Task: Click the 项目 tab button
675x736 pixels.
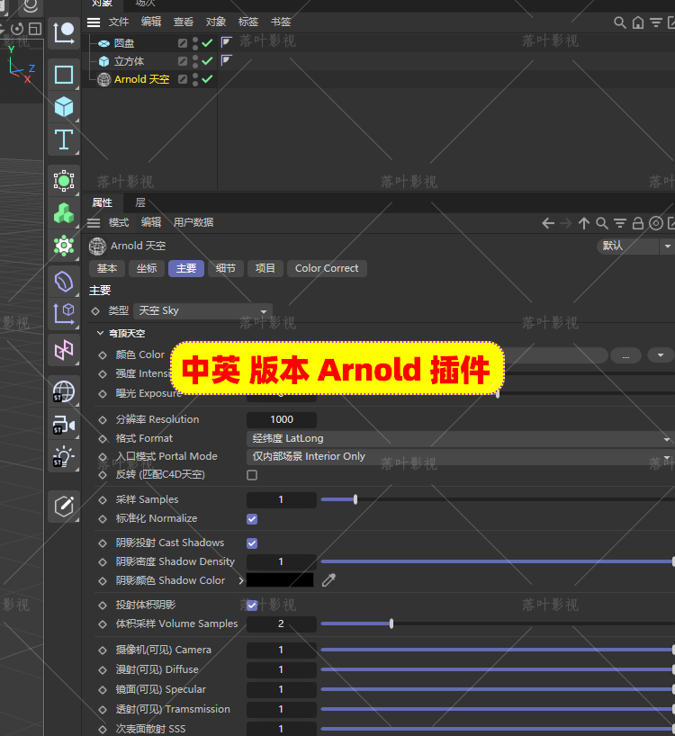Action: point(265,268)
